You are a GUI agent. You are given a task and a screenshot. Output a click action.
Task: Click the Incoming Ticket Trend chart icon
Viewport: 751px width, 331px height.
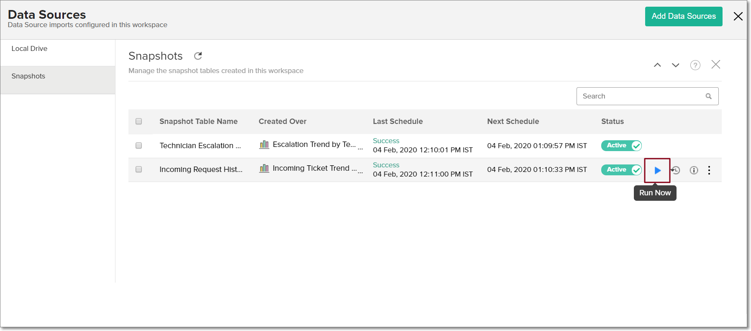pos(264,169)
